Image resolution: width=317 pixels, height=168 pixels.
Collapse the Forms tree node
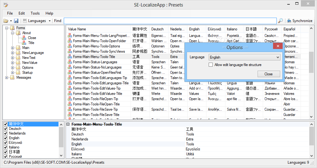[x=7, y=28]
